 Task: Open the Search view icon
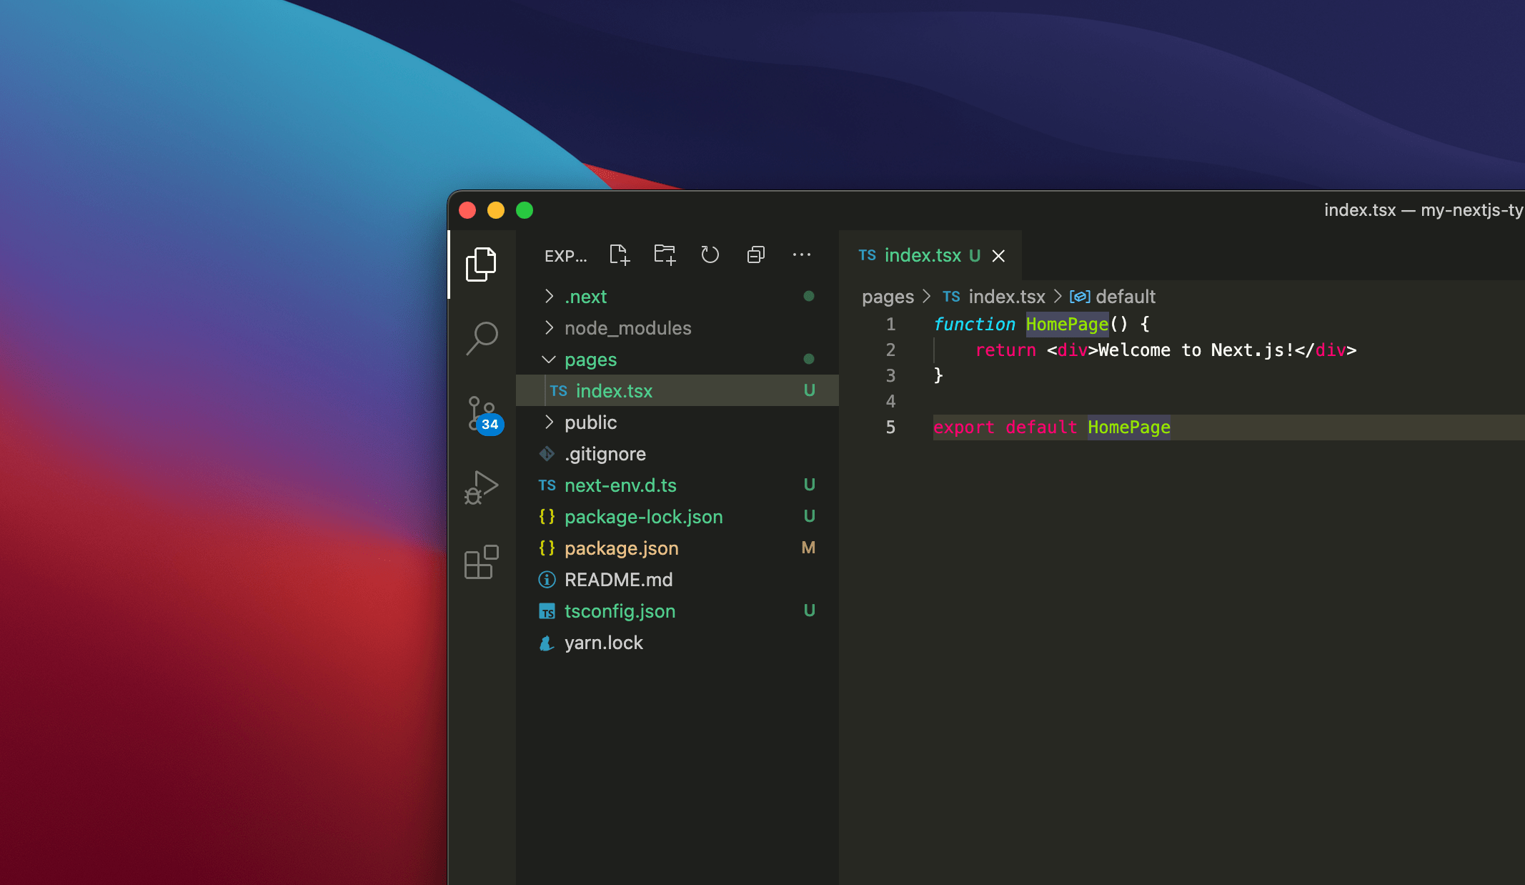(482, 337)
